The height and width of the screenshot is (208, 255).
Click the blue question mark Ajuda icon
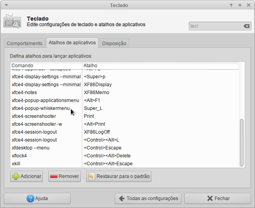pos(30,199)
